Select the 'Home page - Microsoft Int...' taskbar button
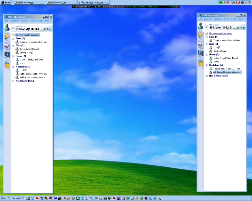The width and height of the screenshot is (252, 201). (x=93, y=2)
